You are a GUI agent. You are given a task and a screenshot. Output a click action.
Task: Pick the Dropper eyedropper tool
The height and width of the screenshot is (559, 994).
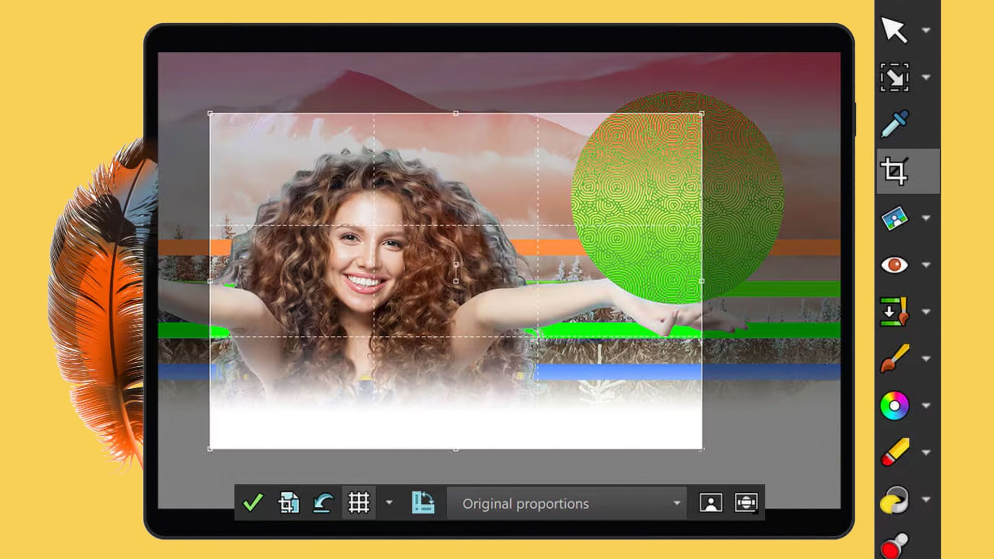click(x=894, y=124)
